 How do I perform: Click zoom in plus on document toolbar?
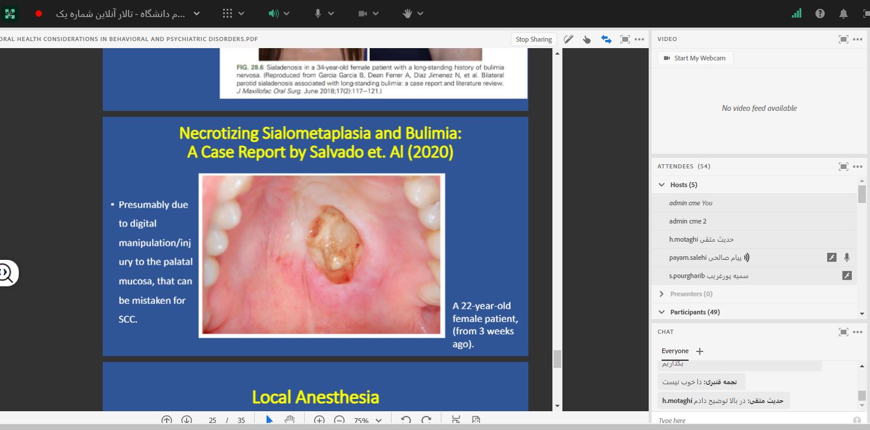[319, 420]
